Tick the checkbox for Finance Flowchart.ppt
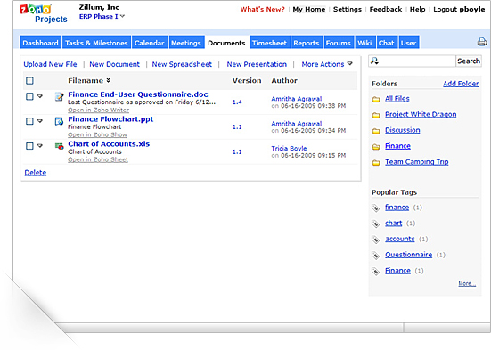 pos(29,121)
